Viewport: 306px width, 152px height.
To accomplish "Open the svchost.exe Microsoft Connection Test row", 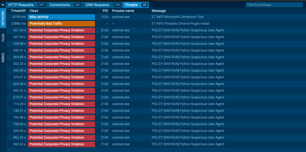I will pyautogui.click(x=178, y=17).
